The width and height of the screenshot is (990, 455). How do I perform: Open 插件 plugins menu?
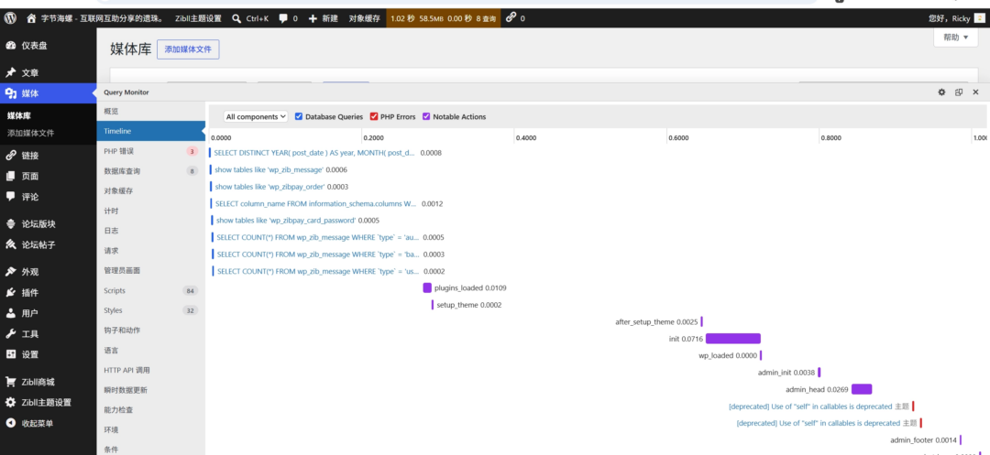48,292
